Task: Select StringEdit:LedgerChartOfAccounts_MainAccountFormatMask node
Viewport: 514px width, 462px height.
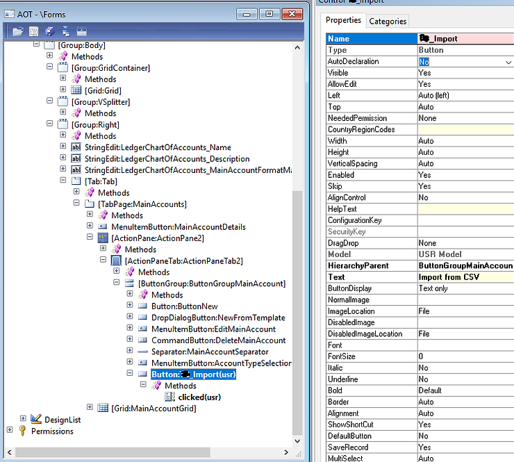Action: pyautogui.click(x=188, y=170)
